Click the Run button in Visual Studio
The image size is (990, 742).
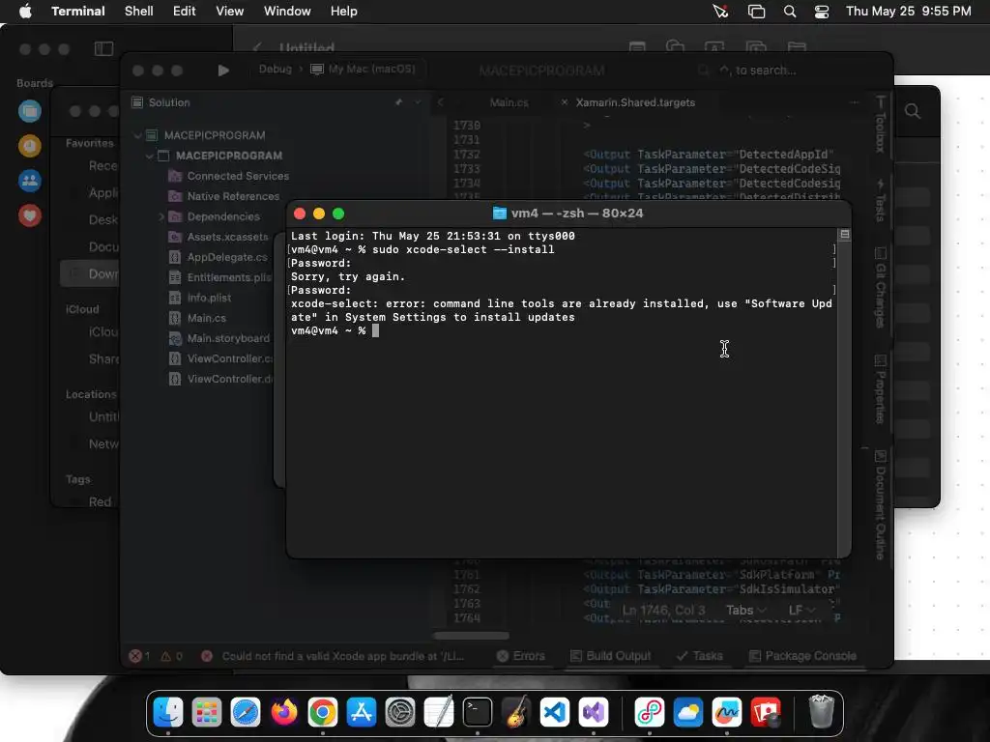(223, 70)
